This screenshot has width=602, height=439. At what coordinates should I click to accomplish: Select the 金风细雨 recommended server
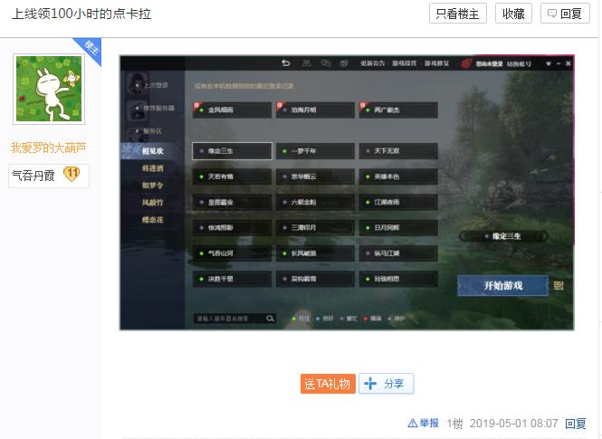click(x=232, y=110)
